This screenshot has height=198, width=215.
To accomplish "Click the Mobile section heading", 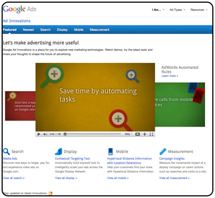I will tap(122, 152).
